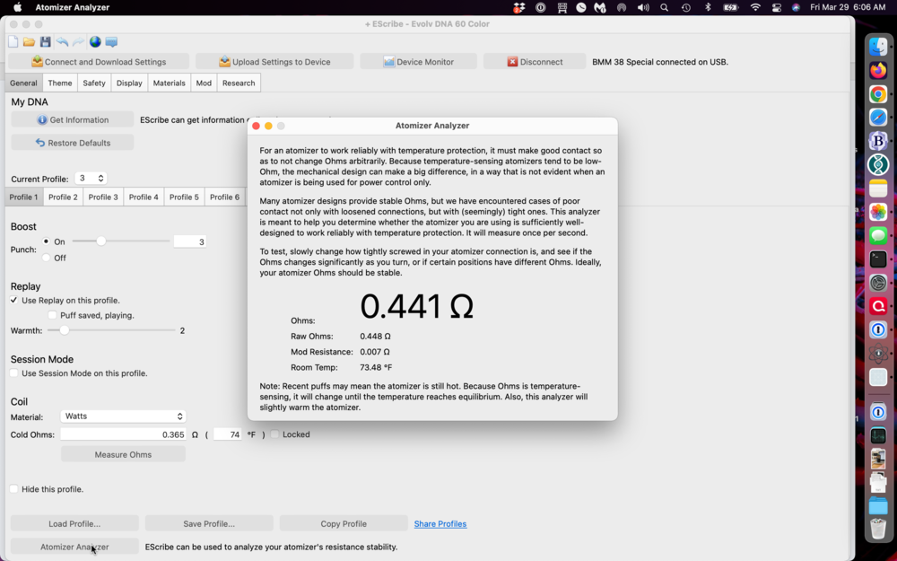Check the Locked cold ohms checkbox
Image resolution: width=897 pixels, height=561 pixels.
pyautogui.click(x=275, y=434)
